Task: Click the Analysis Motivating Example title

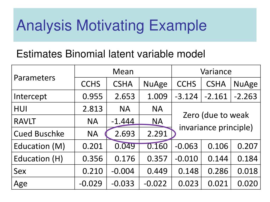Action: 112,26
